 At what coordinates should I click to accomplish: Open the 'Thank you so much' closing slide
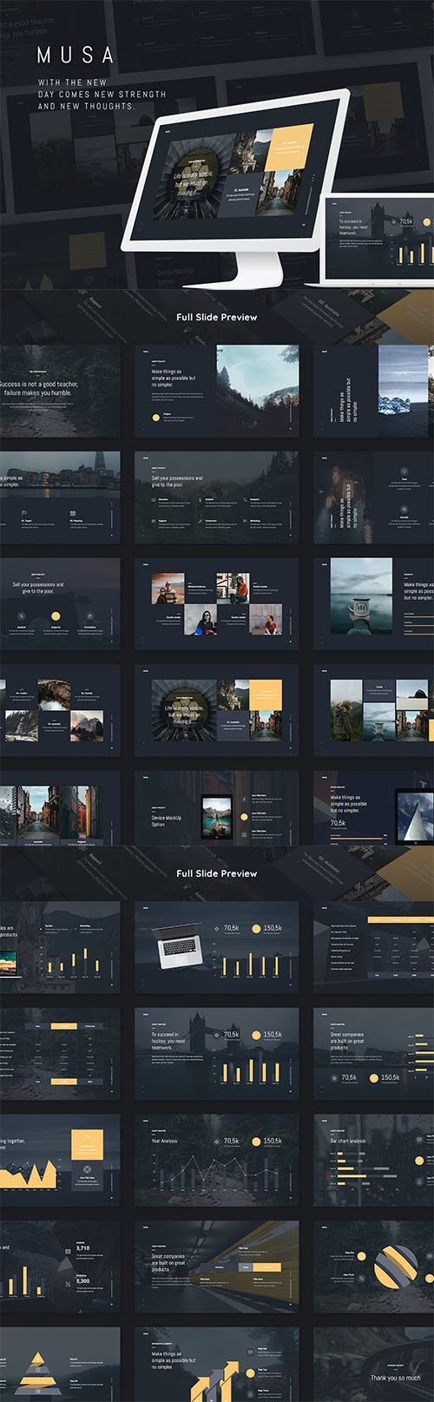374,1365
